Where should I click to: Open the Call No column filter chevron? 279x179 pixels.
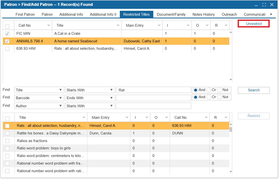49,25
